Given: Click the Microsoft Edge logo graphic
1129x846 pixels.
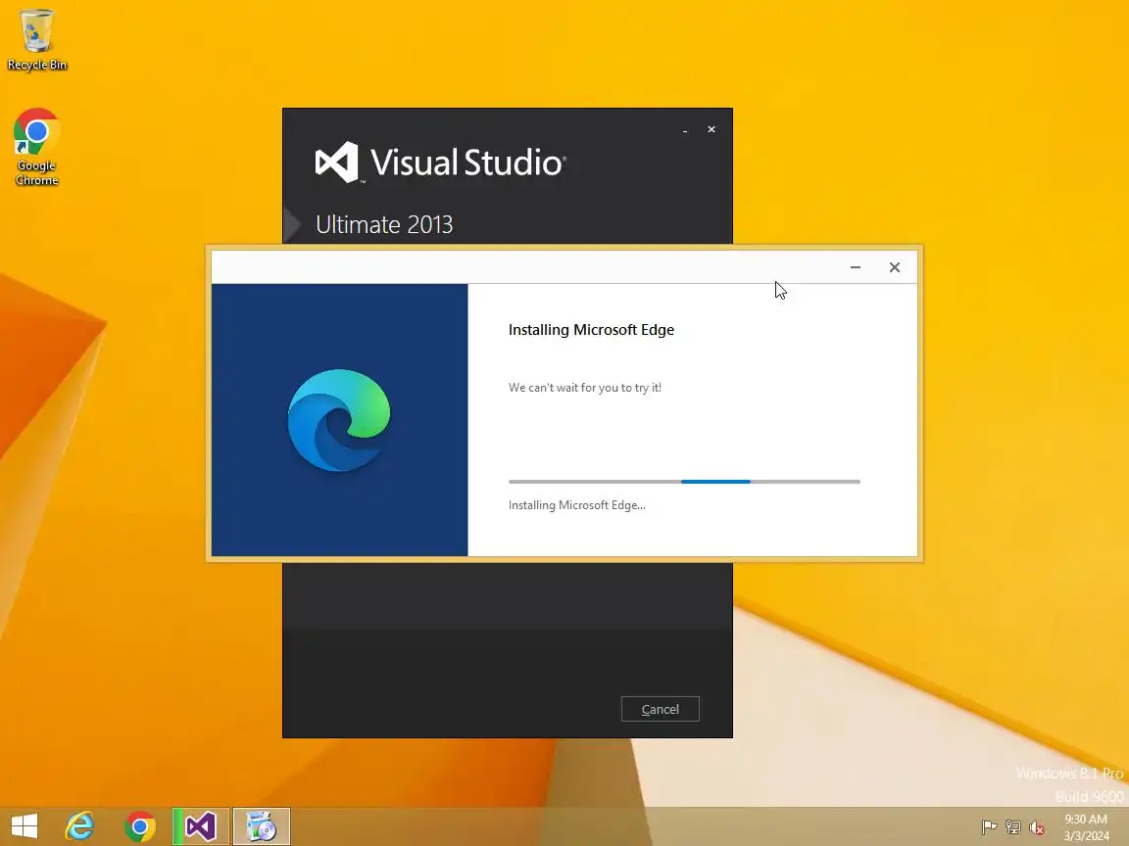Looking at the screenshot, I should [339, 420].
